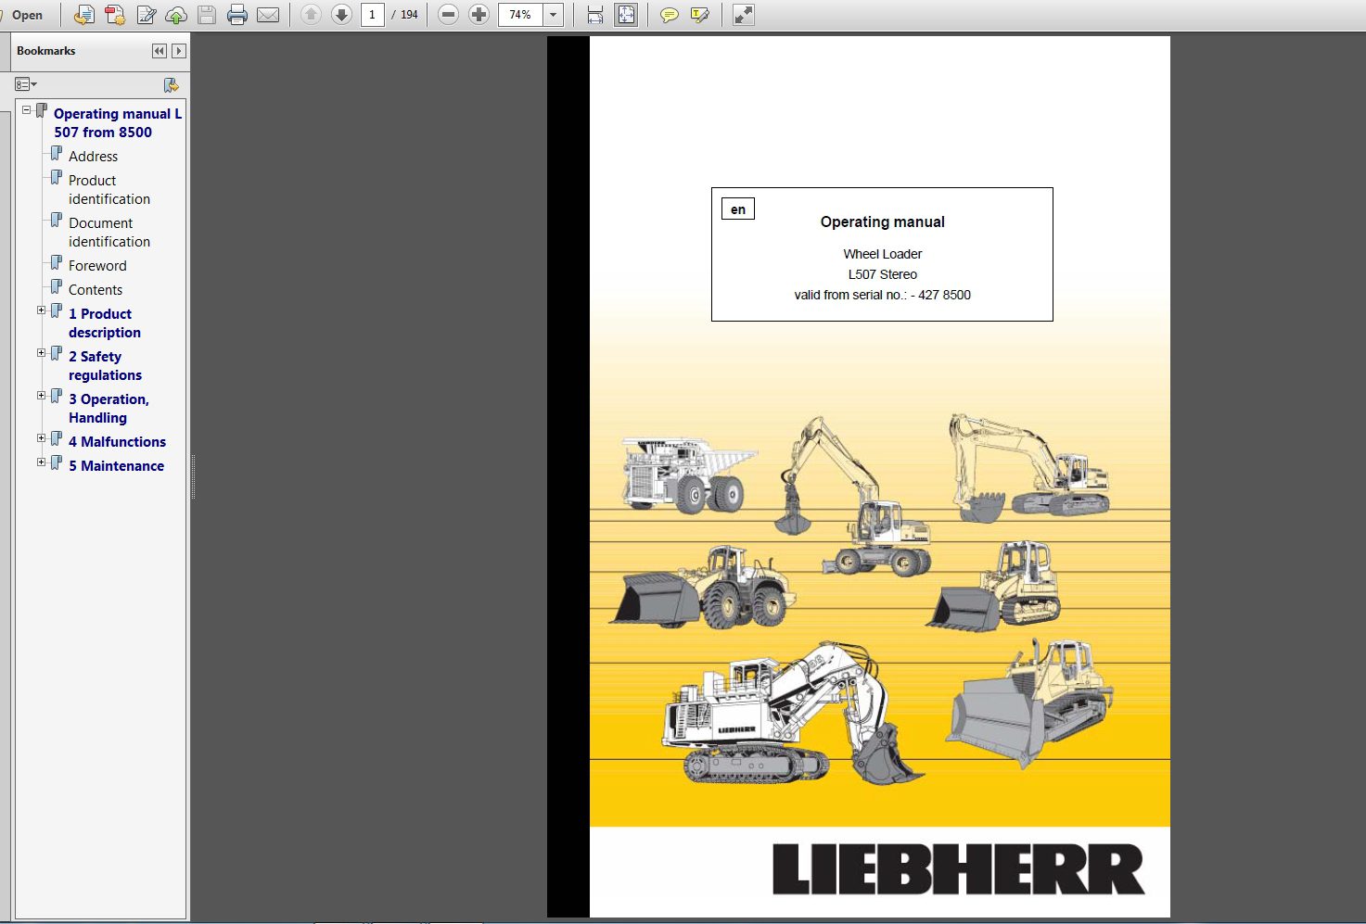Click the bookmark icon beside Product identification
The height and width of the screenshot is (924, 1366).
tap(57, 177)
